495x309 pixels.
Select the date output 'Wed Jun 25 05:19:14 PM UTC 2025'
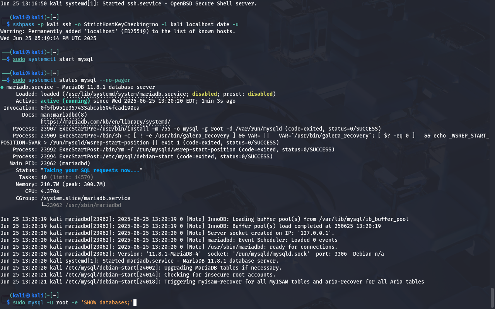[48, 38]
